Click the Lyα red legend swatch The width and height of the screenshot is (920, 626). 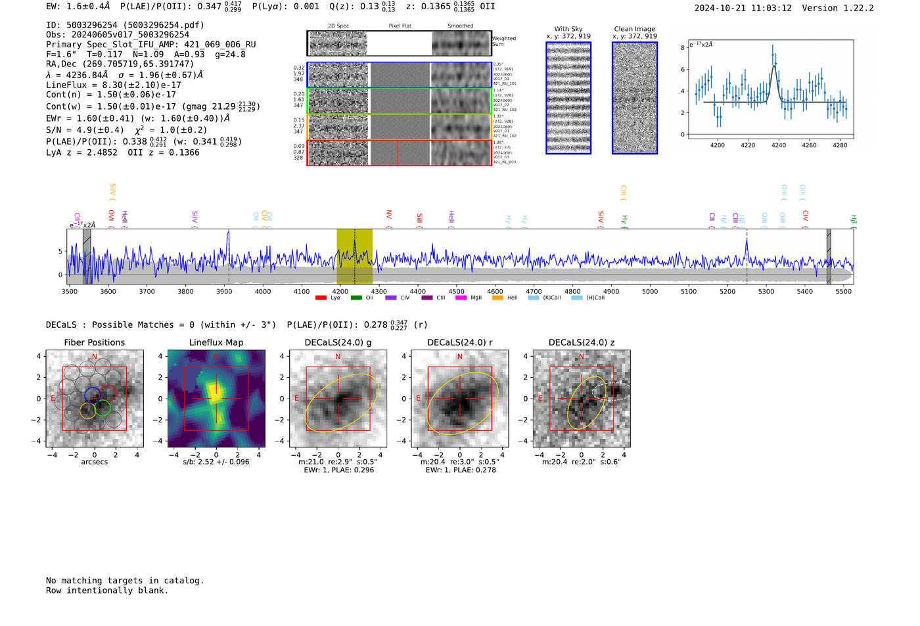[x=321, y=298]
